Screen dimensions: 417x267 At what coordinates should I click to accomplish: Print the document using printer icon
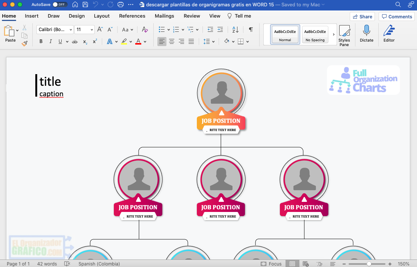tap(121, 4)
